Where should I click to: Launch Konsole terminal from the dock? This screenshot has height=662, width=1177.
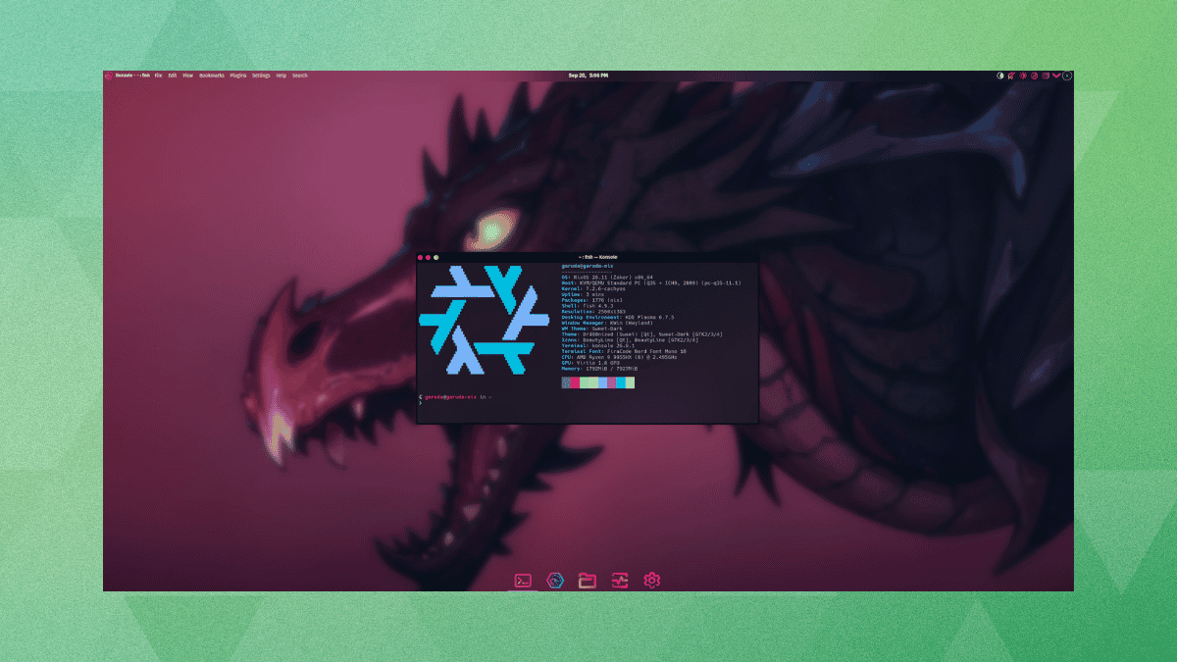click(x=524, y=581)
